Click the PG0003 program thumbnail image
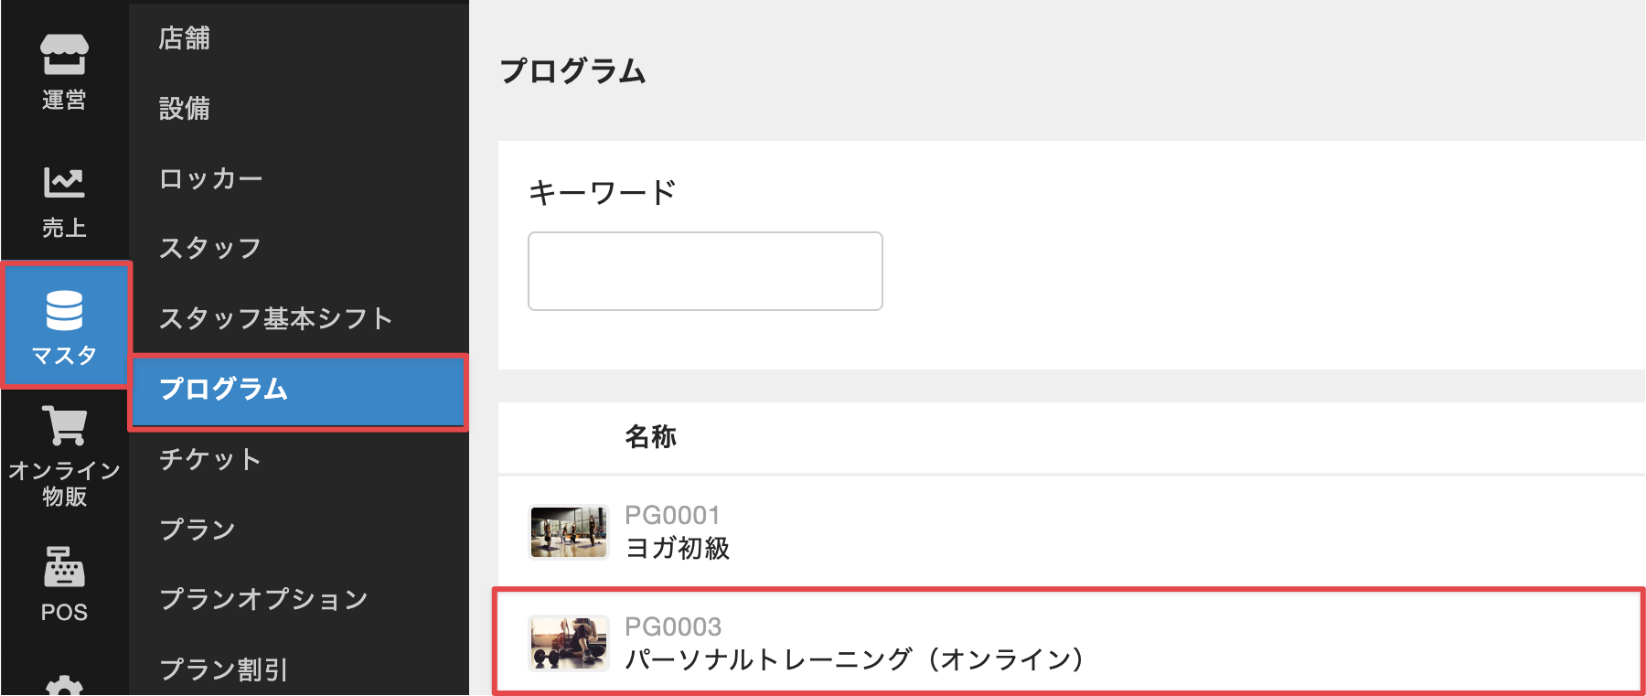The image size is (1646, 696). [x=569, y=643]
